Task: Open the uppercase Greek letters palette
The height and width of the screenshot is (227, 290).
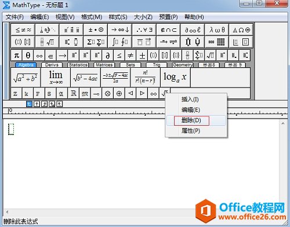Action: tap(241, 30)
